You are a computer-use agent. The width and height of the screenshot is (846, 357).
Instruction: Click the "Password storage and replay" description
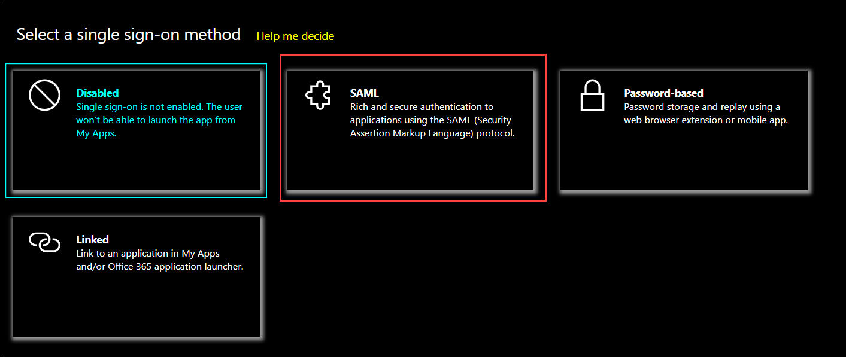(702, 107)
